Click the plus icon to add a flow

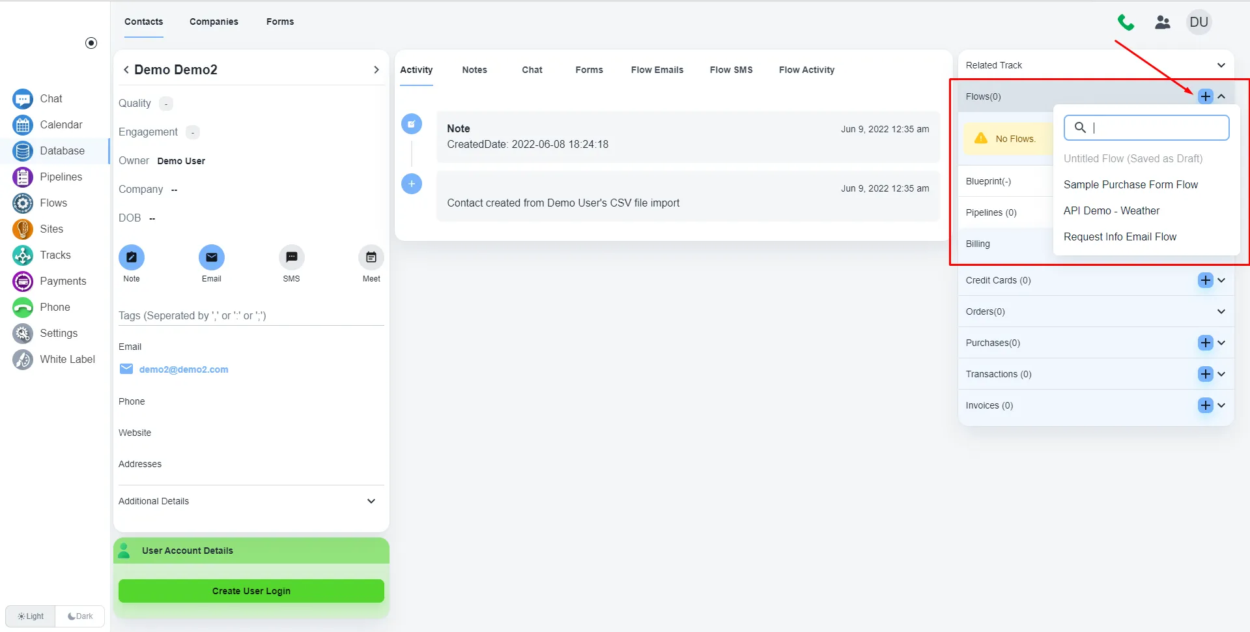(x=1206, y=96)
